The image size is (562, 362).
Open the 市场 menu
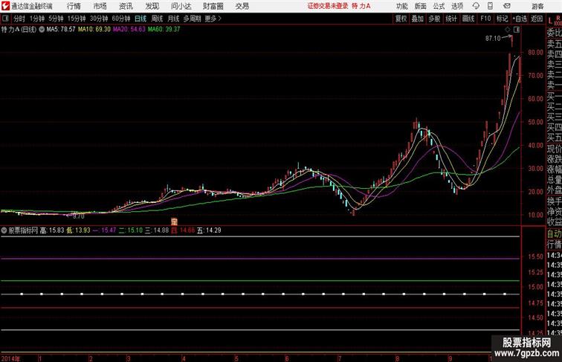(100, 6)
